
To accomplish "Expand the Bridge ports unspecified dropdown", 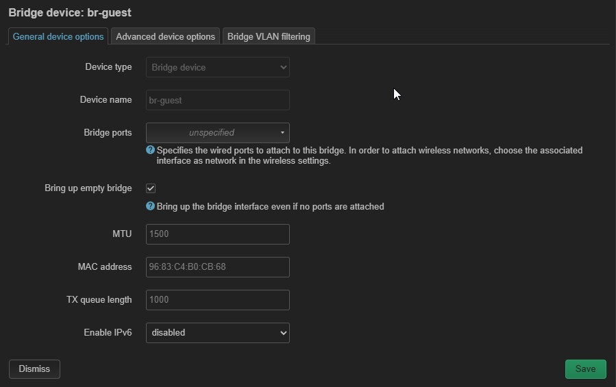I will (218, 133).
